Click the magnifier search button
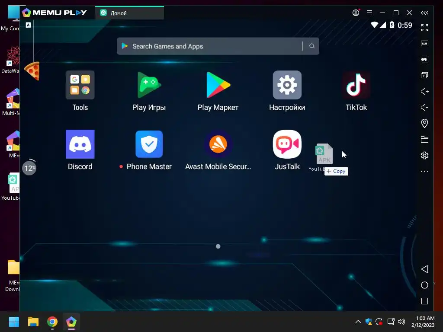 pos(311,46)
